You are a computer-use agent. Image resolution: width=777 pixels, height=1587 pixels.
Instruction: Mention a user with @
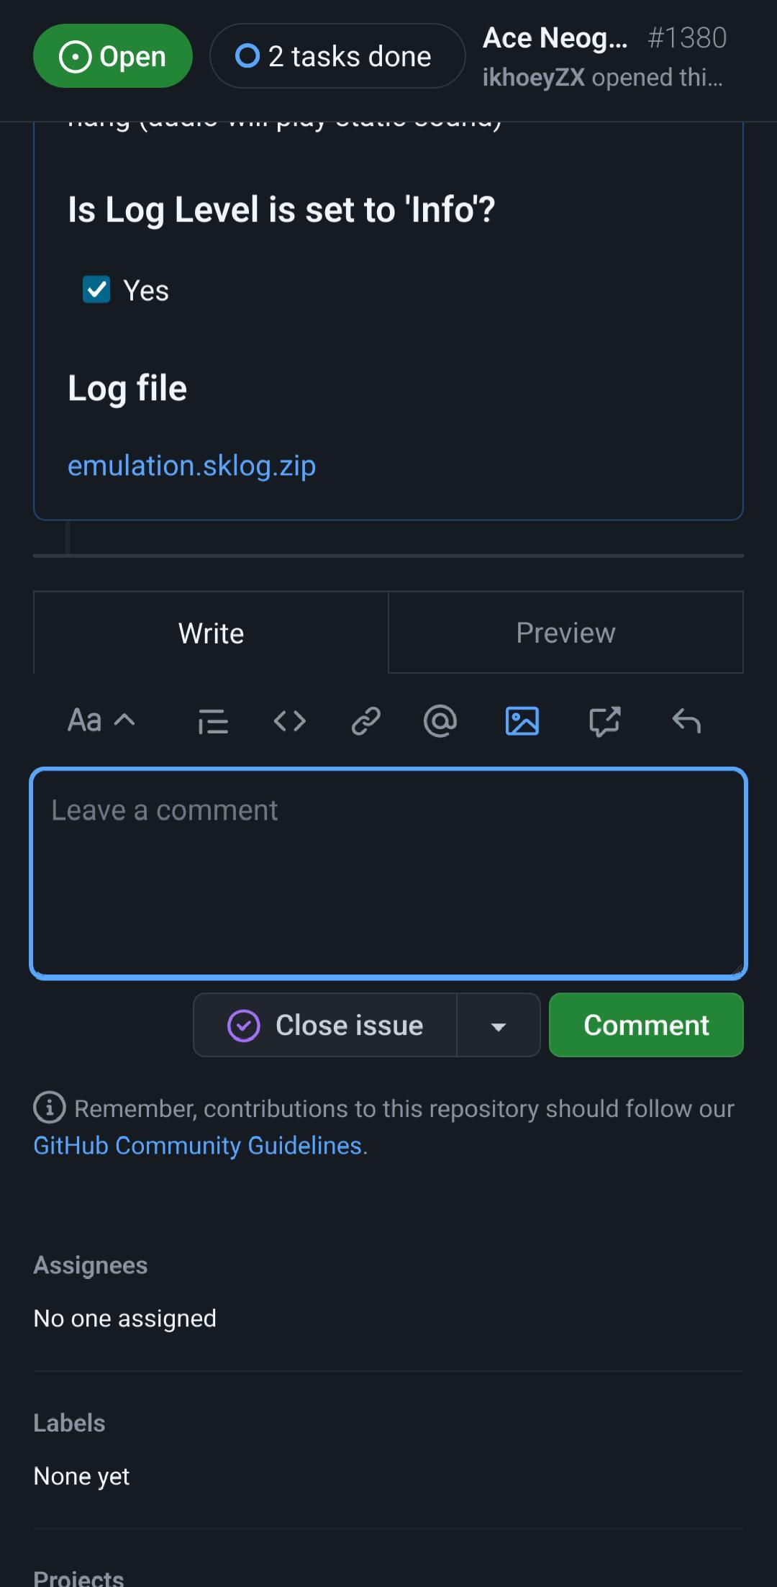point(440,720)
